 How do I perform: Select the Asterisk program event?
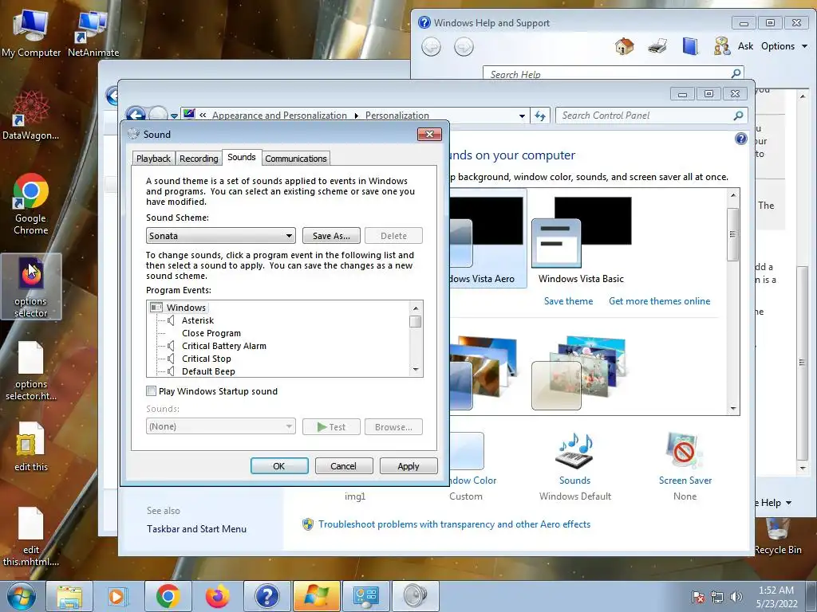point(198,320)
